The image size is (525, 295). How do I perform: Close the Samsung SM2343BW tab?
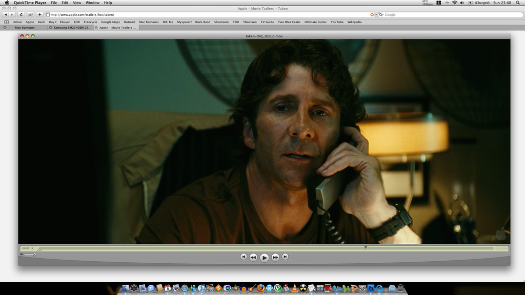[x=51, y=28]
